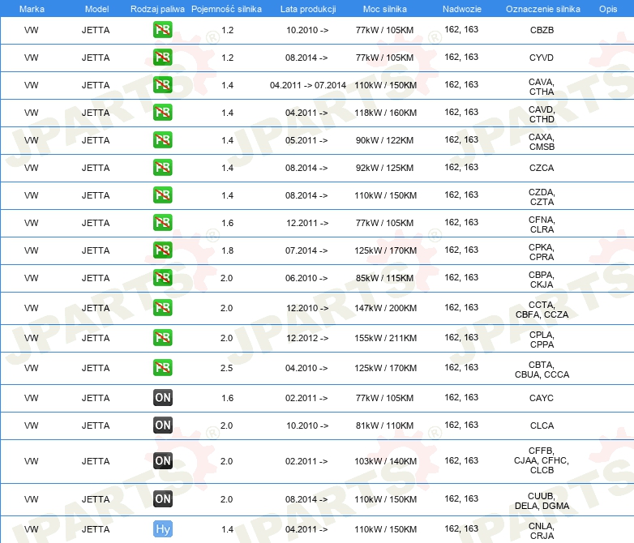Click the Pojemność silnika column header
This screenshot has width=634, height=543.
226,9
